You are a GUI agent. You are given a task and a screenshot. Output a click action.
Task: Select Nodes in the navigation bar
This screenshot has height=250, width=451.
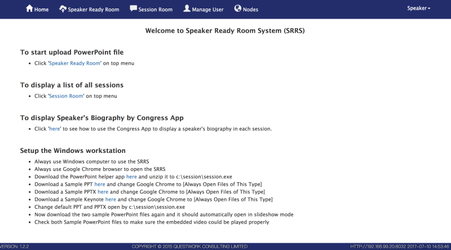250,10
